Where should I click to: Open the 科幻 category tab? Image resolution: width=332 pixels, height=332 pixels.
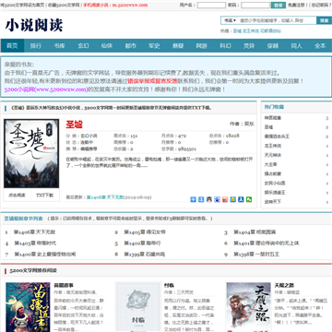coord(225,46)
